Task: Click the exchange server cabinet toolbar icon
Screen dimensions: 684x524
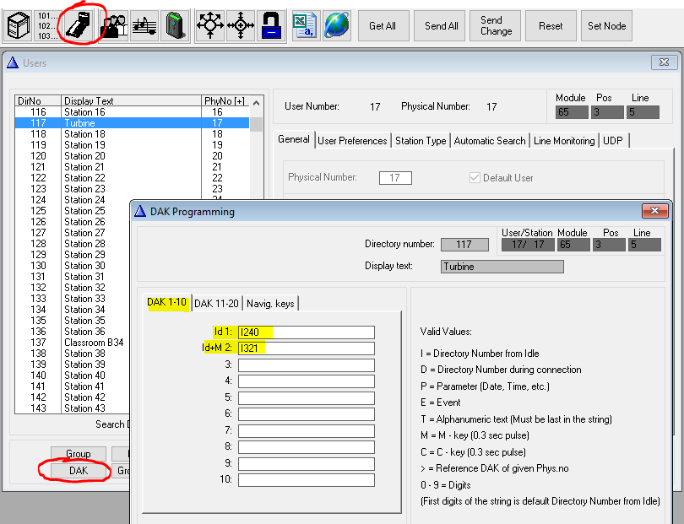Action: tap(18, 25)
